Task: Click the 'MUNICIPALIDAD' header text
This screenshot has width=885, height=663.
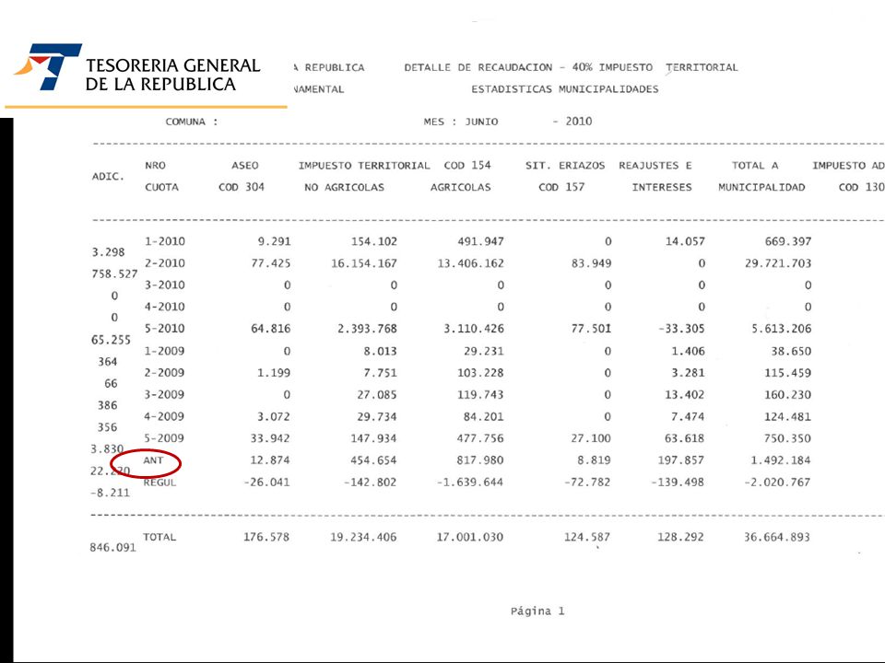Action: [x=761, y=187]
